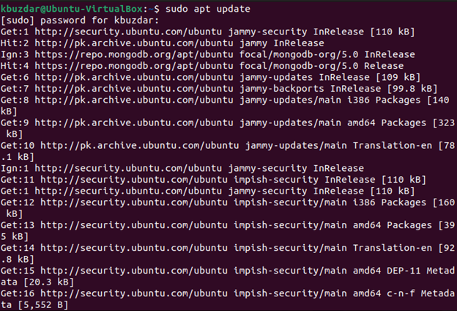Click the Get:15 impish-security DEP-11 URL
This screenshot has width=457, height=311.
pos(134,271)
